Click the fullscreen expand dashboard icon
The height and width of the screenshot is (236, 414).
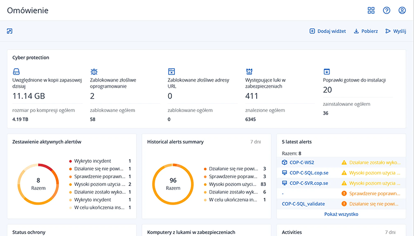(9, 31)
